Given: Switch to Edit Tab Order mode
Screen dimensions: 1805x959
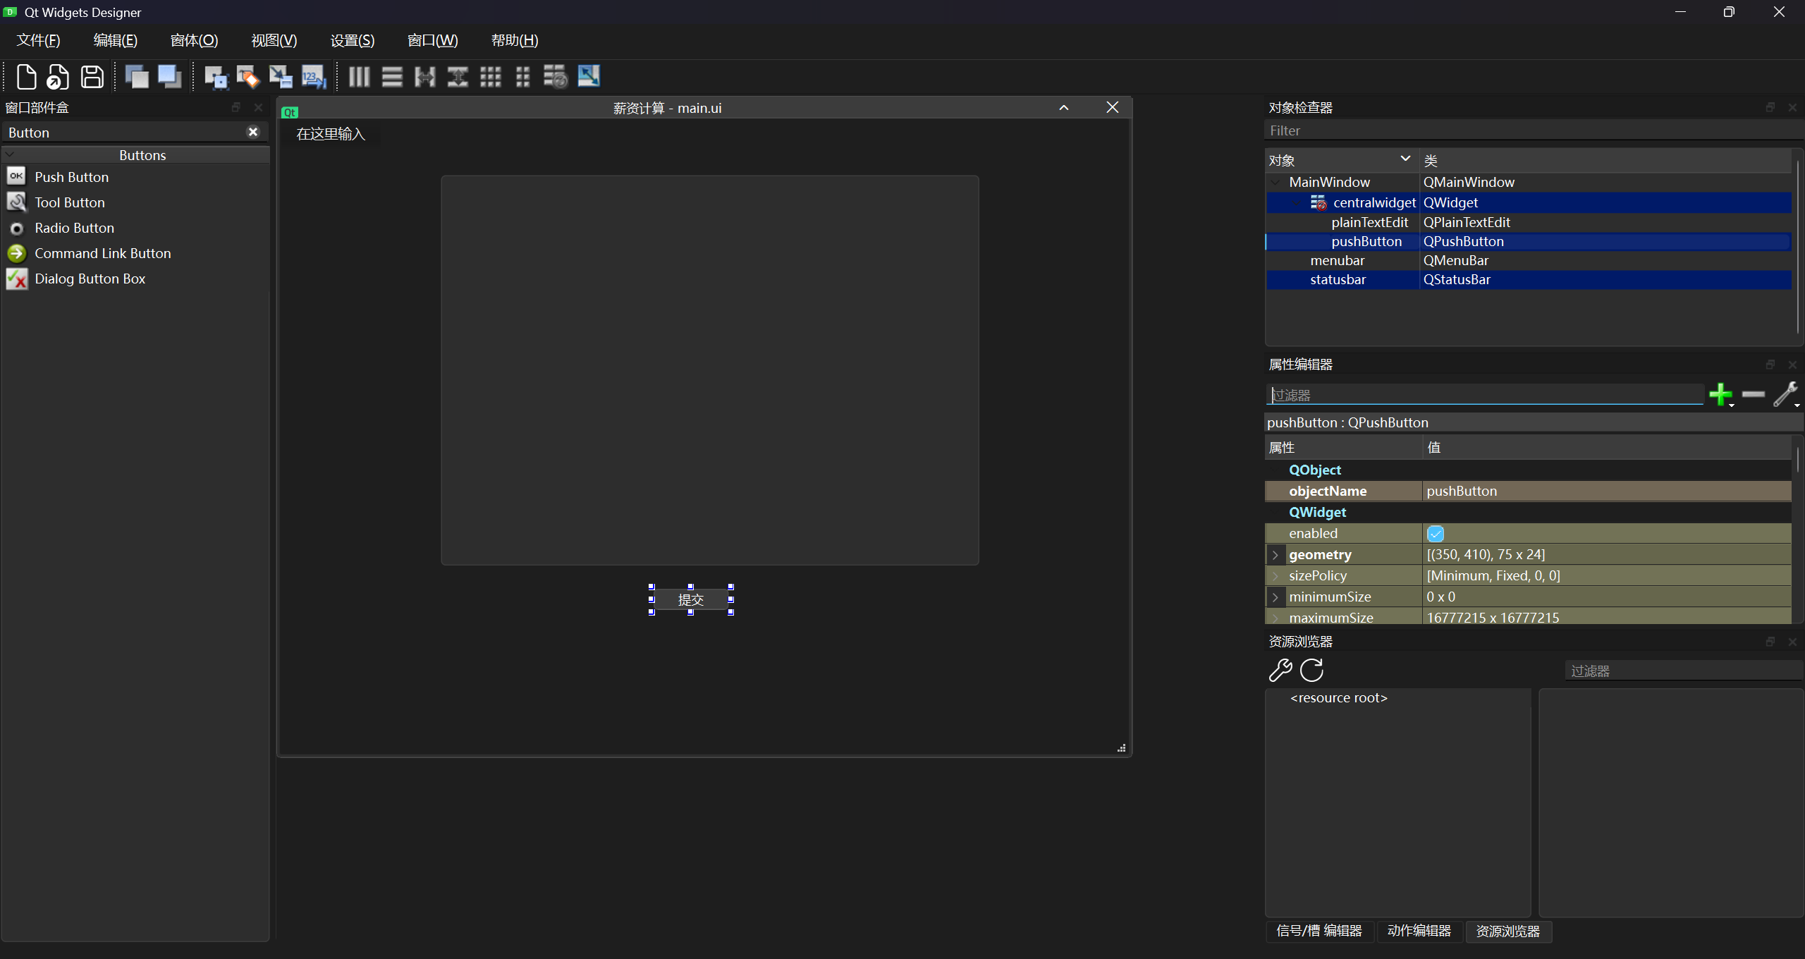Looking at the screenshot, I should [314, 76].
